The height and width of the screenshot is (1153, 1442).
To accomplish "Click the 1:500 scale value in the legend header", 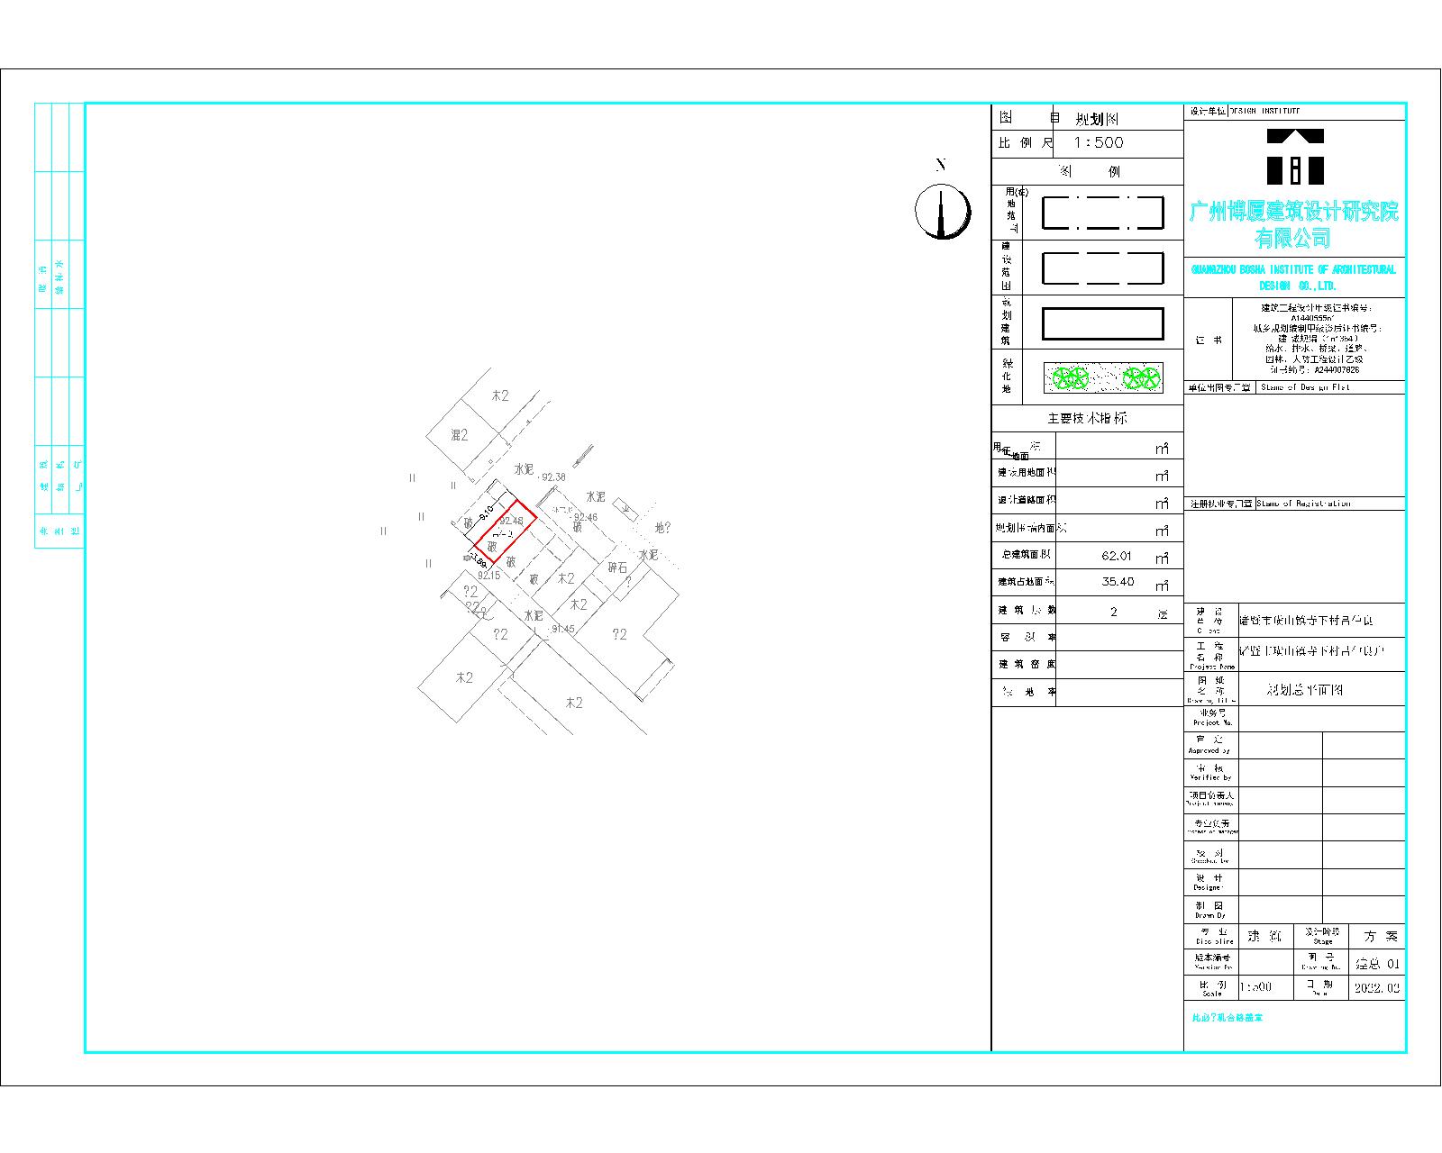I will tap(1098, 142).
